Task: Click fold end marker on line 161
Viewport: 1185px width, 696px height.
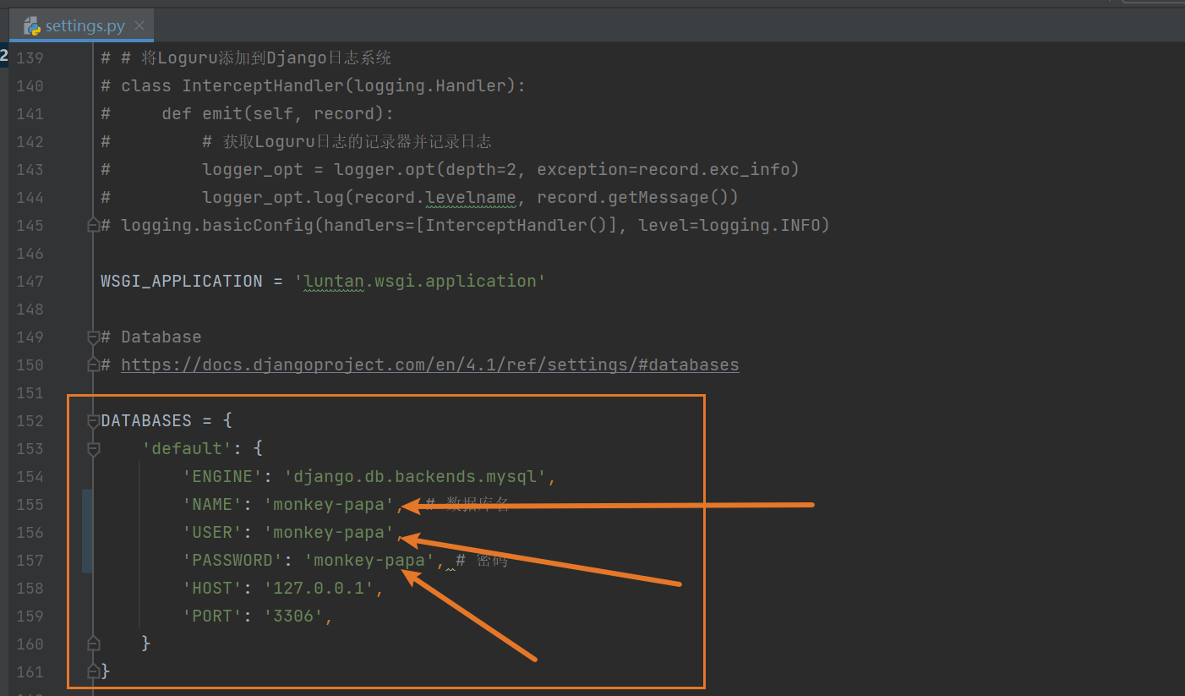Action: (93, 671)
